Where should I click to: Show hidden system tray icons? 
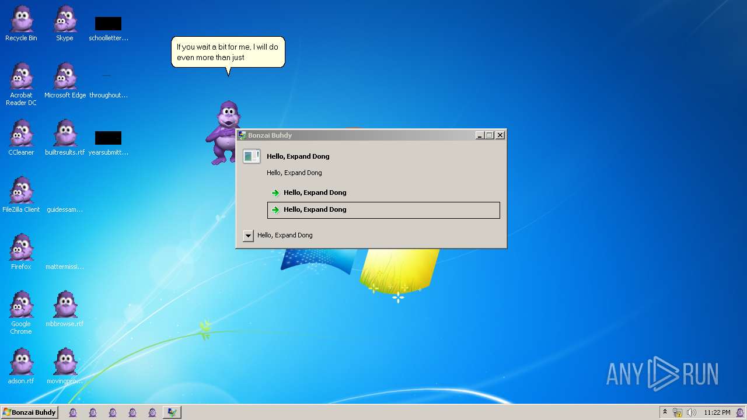(x=665, y=412)
